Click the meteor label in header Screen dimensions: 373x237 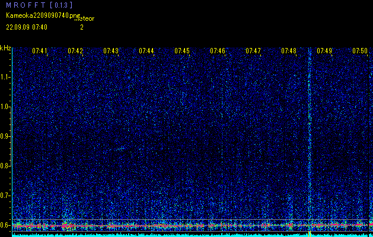[x=84, y=18]
